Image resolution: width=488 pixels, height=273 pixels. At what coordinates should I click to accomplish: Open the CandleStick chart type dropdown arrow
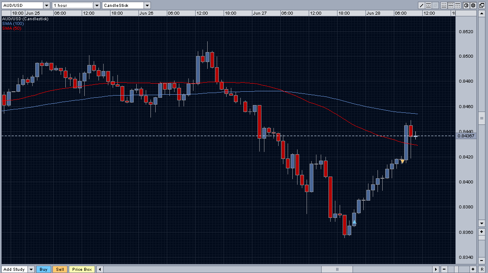(147, 5)
